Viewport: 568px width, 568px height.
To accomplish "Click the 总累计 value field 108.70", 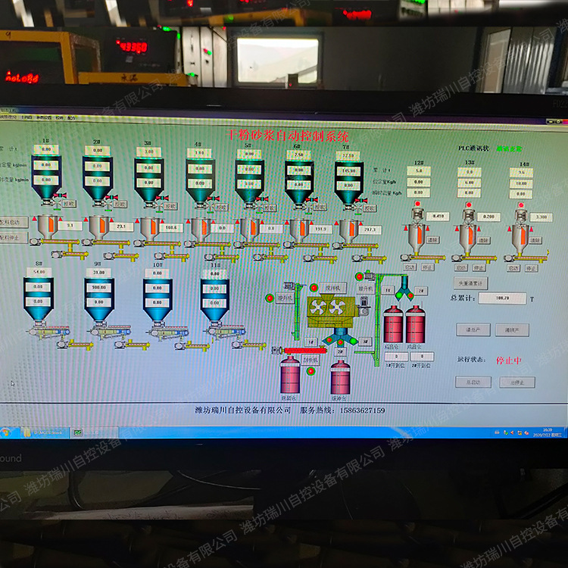I will pos(502,298).
